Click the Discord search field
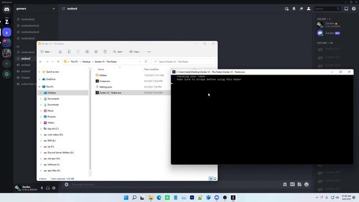 pos(327,9)
